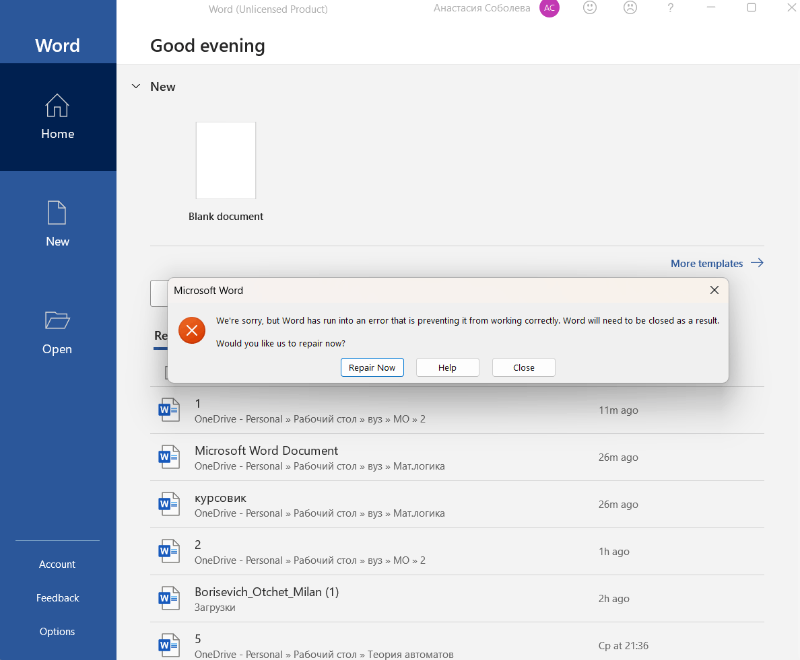Open the Home page in sidebar
Viewport: 800px width, 660px height.
pyautogui.click(x=58, y=116)
